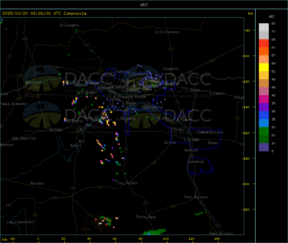The image size is (288, 243).
Task: Click the timestamp text 2025/10/20 02:26:00 UTC Composite
Action: (x=44, y=13)
